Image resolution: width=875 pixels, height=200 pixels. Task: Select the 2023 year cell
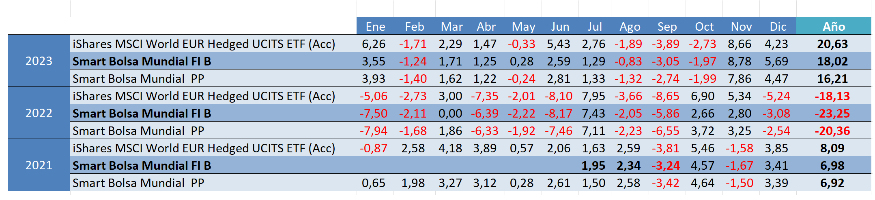(x=39, y=61)
